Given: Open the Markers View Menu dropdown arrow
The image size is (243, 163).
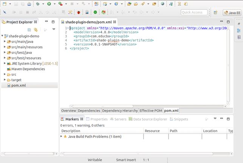Looking at the screenshot, I should coord(215,118).
